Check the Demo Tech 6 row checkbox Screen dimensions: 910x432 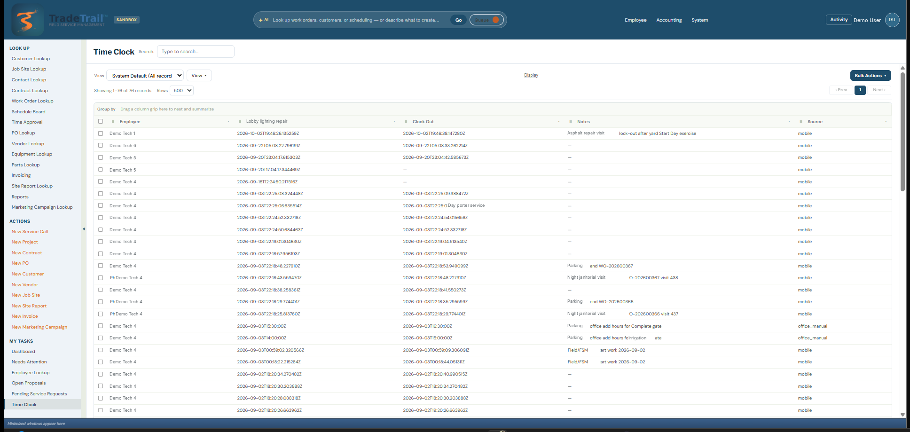click(x=101, y=145)
